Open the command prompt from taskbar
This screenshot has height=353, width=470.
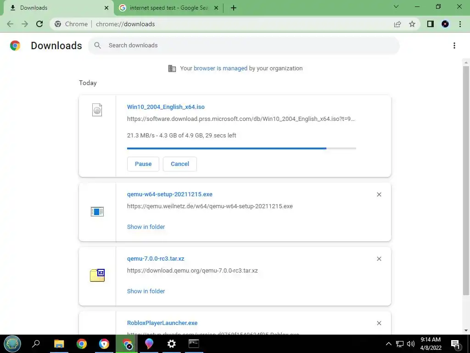pos(194,344)
